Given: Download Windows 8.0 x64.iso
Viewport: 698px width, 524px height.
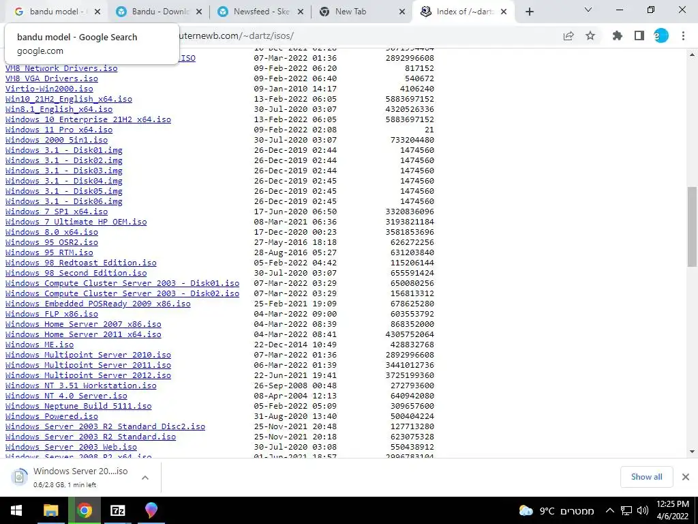Looking at the screenshot, I should coord(52,232).
